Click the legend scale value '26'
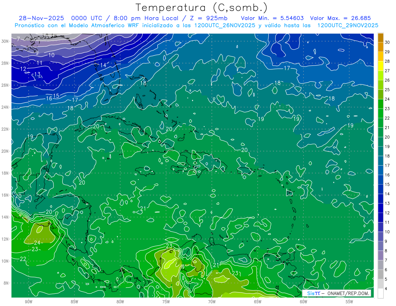This screenshot has width=396, height=306. [387, 81]
